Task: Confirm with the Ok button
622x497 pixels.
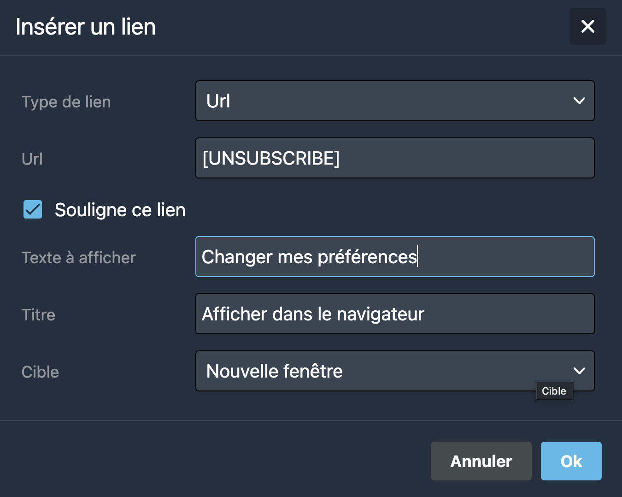Action: [571, 461]
